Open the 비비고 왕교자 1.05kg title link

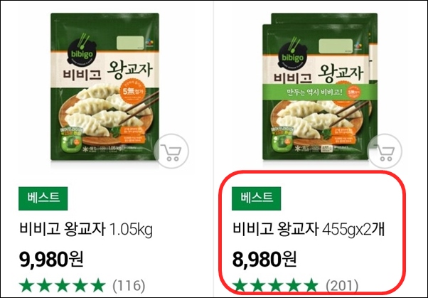click(x=86, y=230)
